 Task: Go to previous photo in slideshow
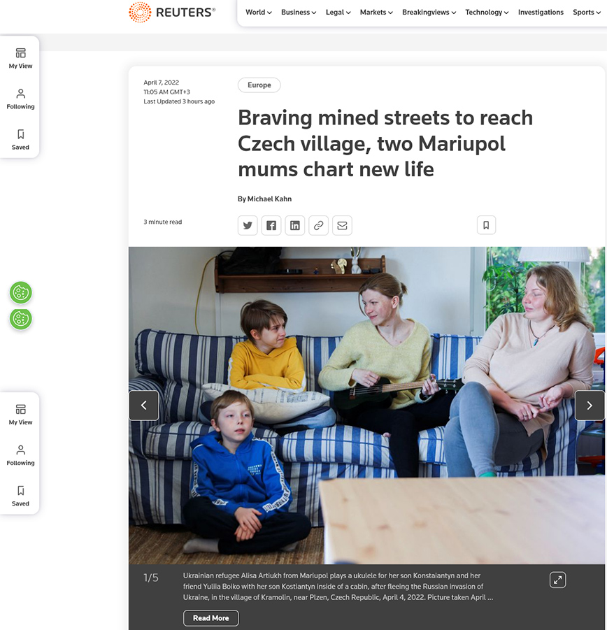[x=144, y=406]
